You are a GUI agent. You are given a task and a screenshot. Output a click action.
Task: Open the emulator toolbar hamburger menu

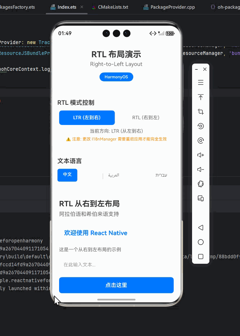200,82
